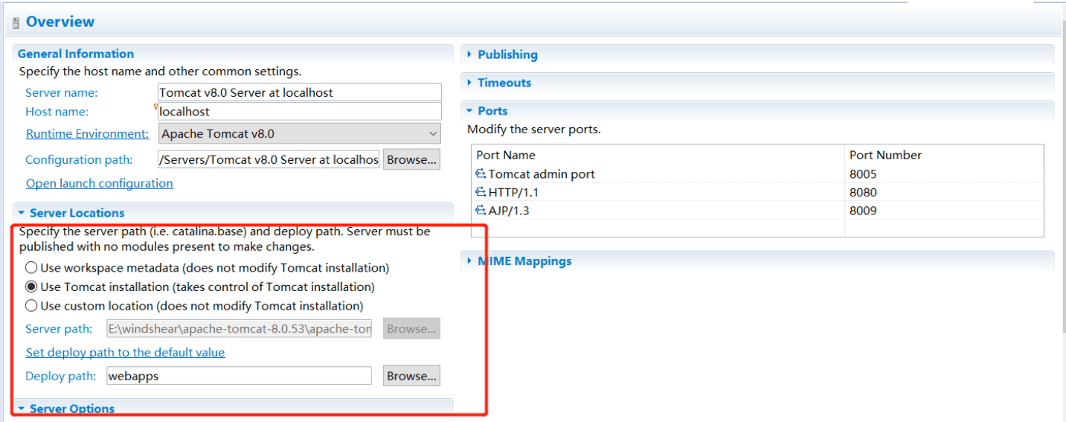Expand the Publishing section
1066x422 pixels.
tap(469, 54)
